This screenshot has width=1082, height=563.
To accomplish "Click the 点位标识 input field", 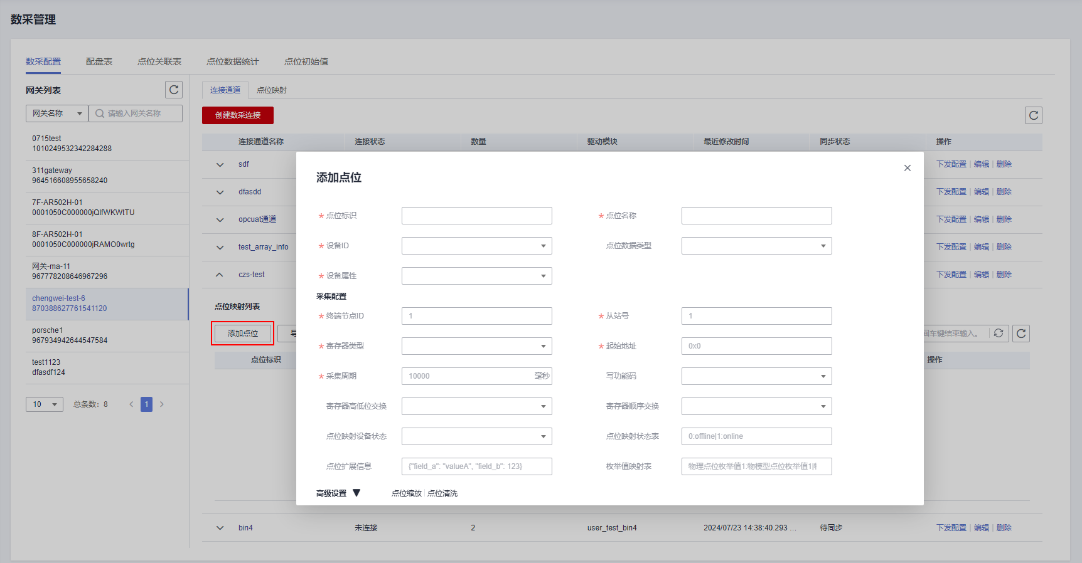I will click(x=476, y=216).
